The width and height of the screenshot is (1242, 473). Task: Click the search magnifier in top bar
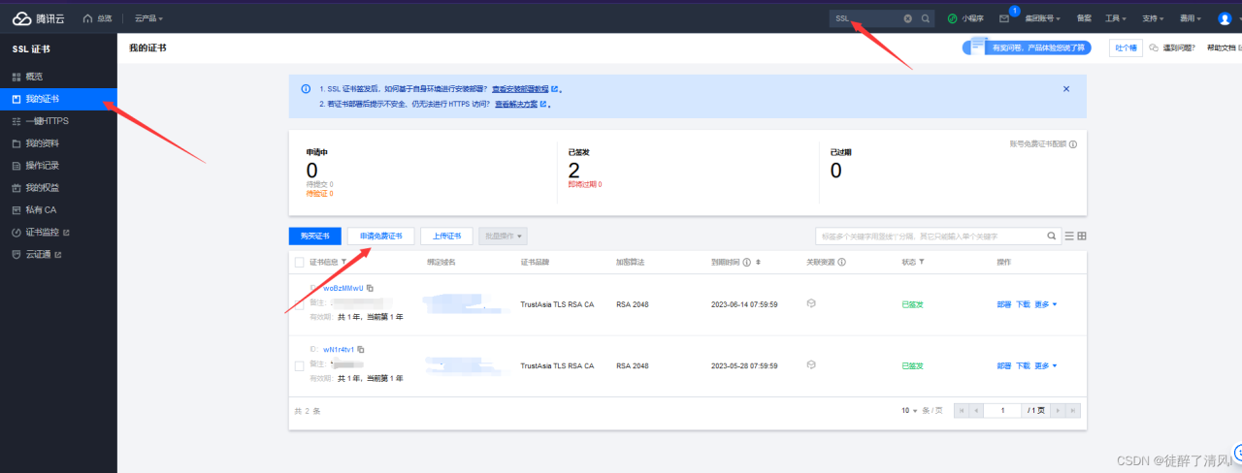point(926,18)
